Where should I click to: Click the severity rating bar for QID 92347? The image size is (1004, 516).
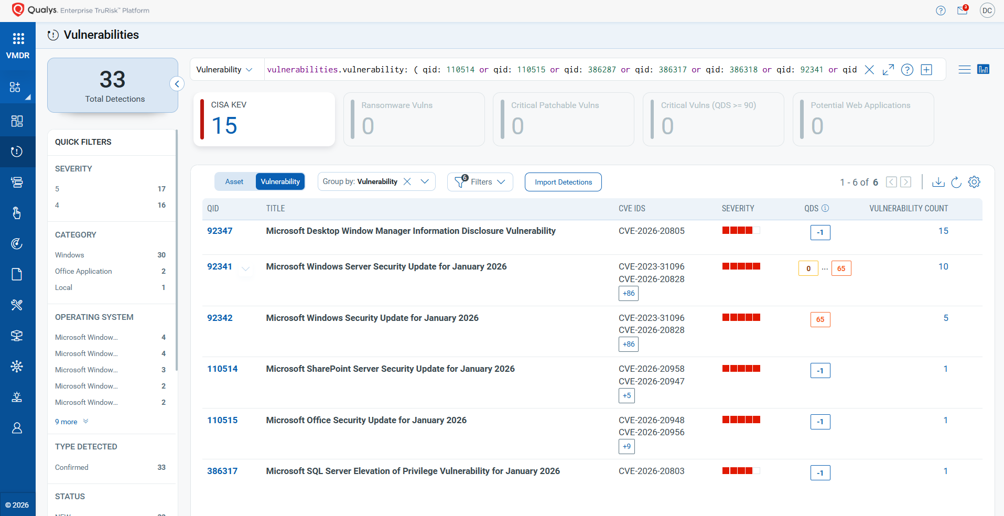pyautogui.click(x=741, y=230)
